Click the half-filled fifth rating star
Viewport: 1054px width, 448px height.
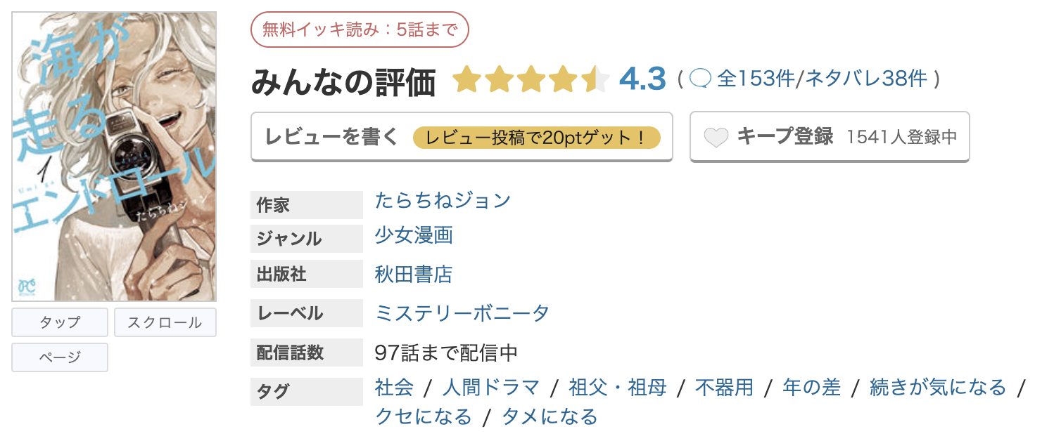tap(595, 79)
